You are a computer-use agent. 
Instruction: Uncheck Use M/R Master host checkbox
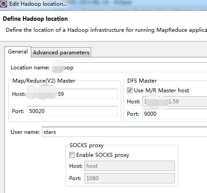[x=129, y=90]
